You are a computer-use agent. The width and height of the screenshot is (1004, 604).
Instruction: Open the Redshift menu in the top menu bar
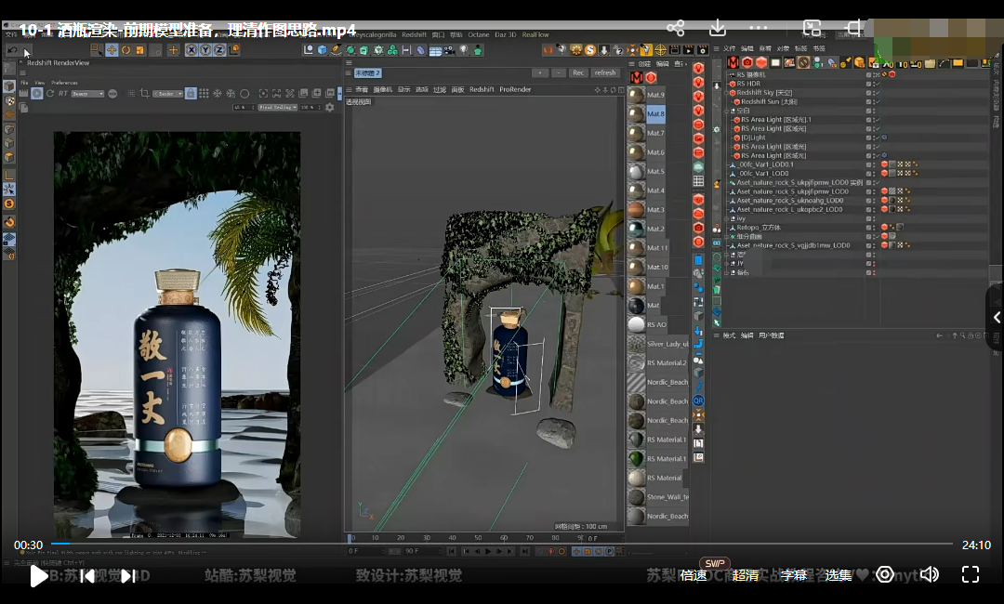tap(415, 34)
